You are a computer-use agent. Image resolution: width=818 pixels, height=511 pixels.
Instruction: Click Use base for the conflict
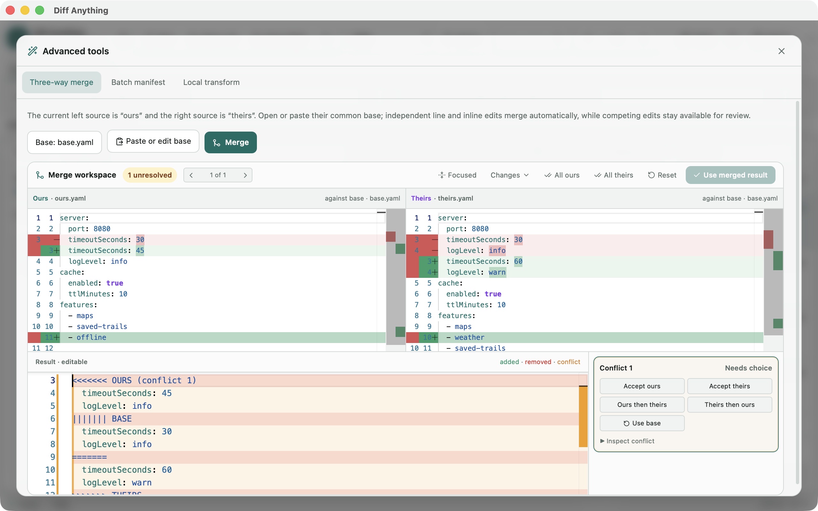[x=642, y=423]
